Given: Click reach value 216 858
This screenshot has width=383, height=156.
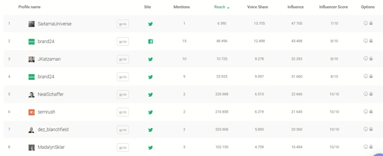Looking at the screenshot, I should coord(222,112).
